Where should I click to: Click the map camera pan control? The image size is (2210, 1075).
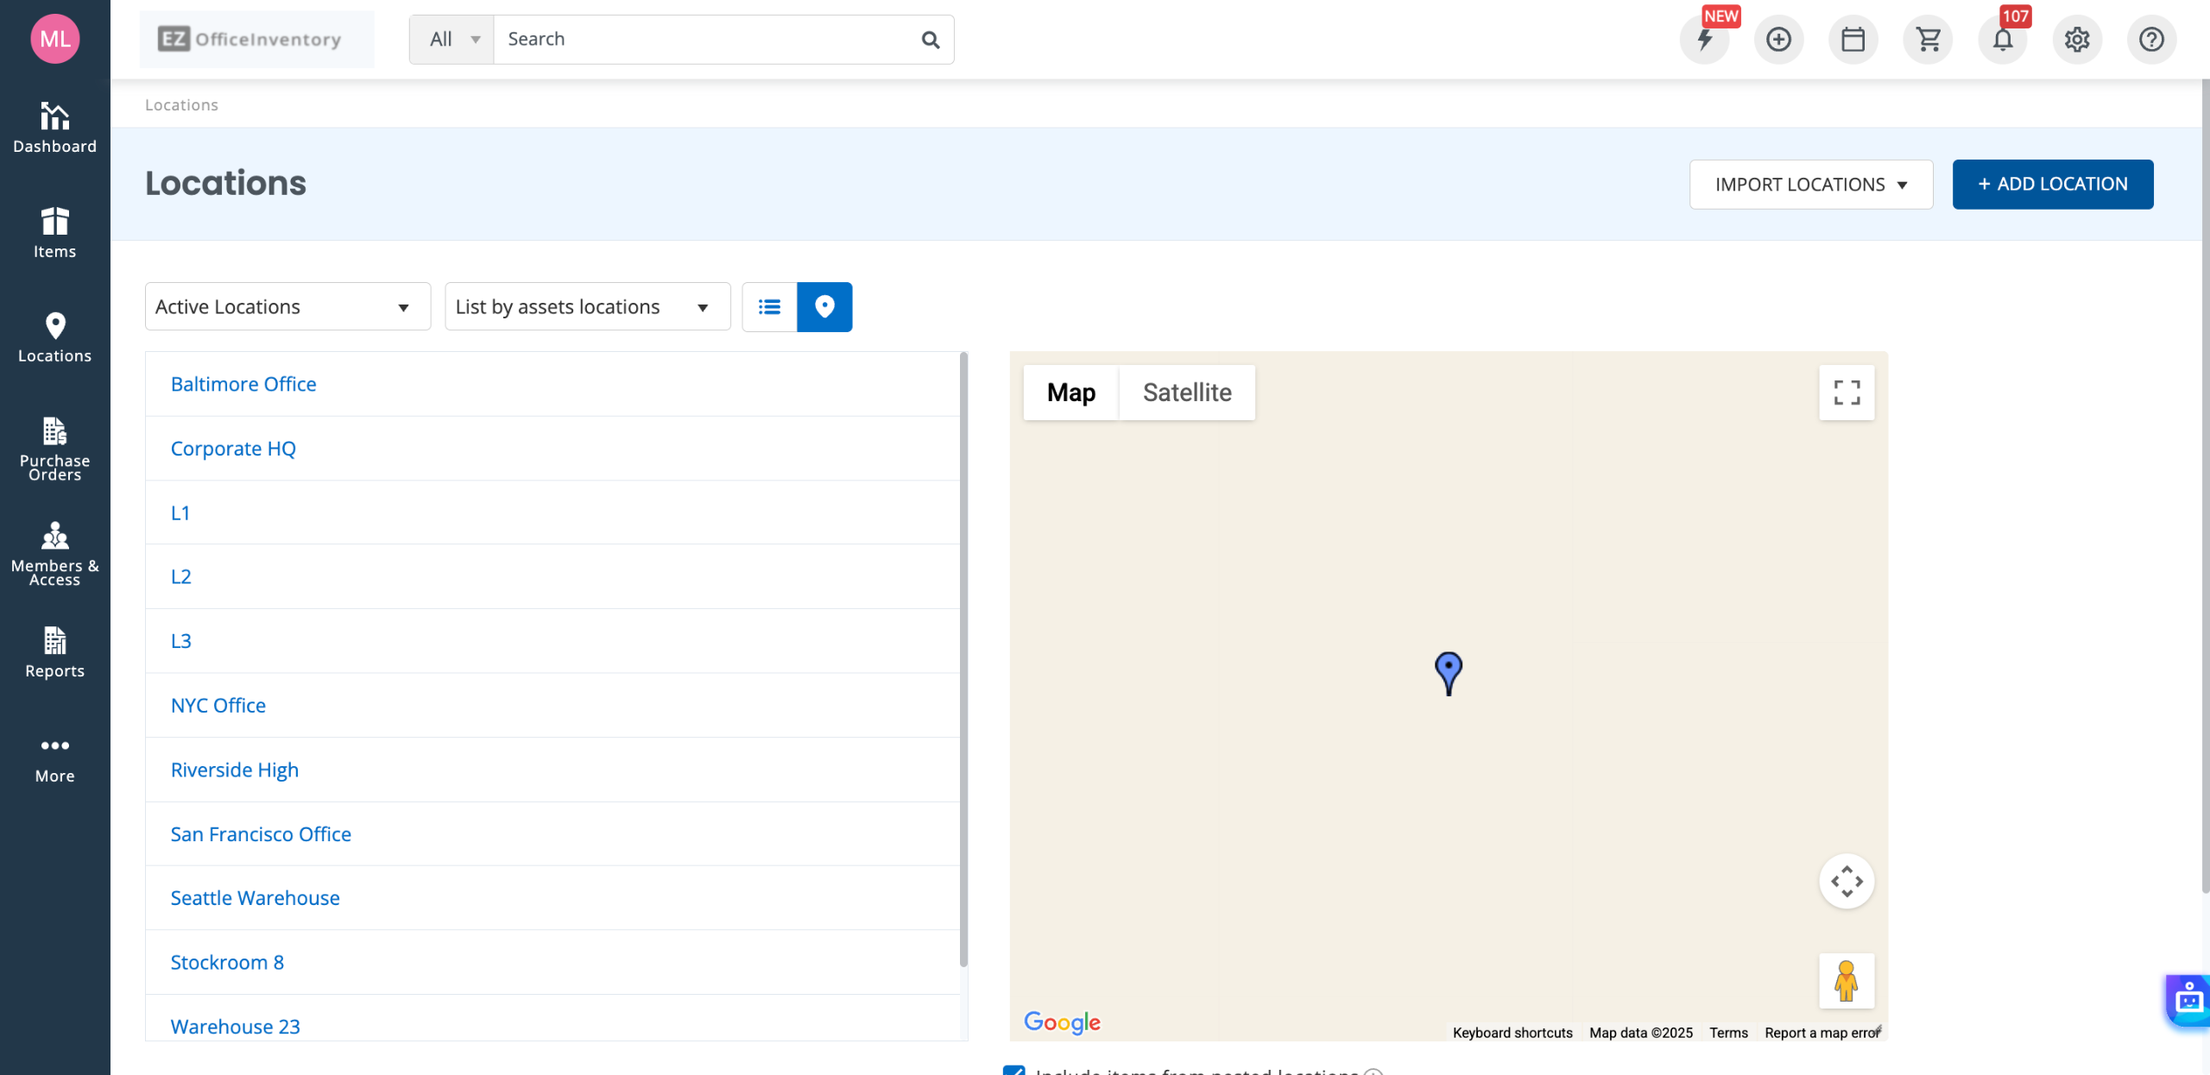[1846, 882]
